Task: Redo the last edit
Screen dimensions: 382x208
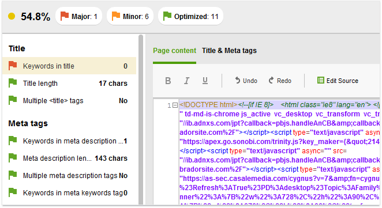Action: 280,81
